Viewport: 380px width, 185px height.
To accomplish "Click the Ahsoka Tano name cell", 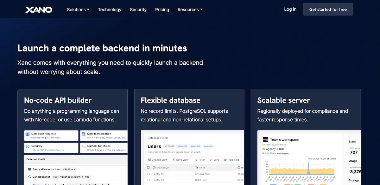I will pyautogui.click(x=202, y=174).
